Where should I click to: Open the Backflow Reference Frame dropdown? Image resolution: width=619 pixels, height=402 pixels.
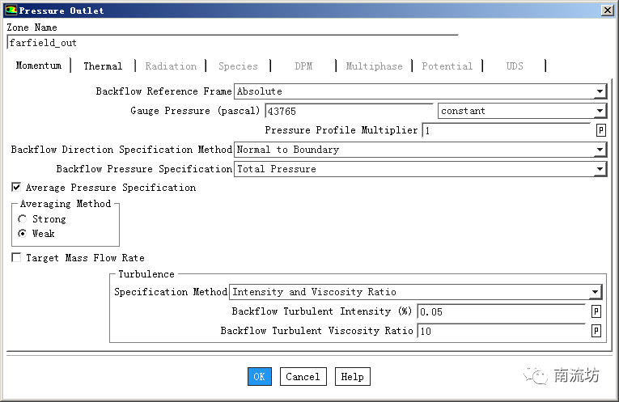click(599, 92)
